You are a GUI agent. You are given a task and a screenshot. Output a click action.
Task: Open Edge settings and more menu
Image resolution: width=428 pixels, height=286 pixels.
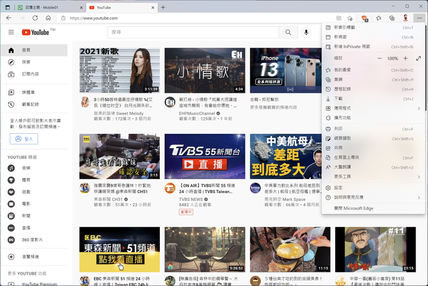[x=419, y=18]
